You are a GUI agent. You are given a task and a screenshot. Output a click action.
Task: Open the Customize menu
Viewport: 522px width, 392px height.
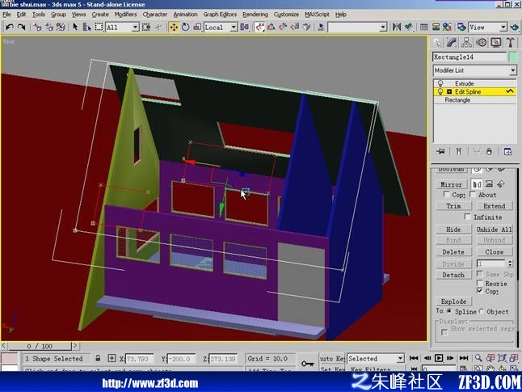pyautogui.click(x=286, y=15)
